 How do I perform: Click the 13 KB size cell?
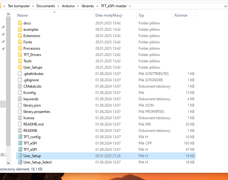190,93
